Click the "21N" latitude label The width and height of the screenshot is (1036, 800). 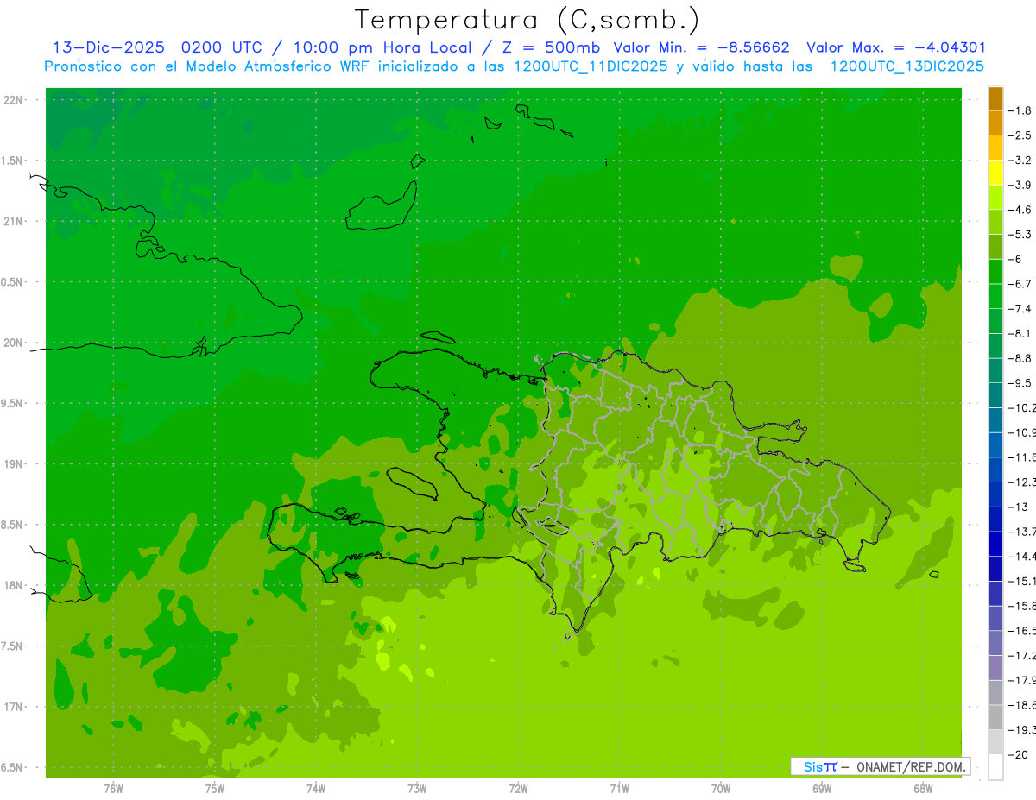click(x=14, y=221)
